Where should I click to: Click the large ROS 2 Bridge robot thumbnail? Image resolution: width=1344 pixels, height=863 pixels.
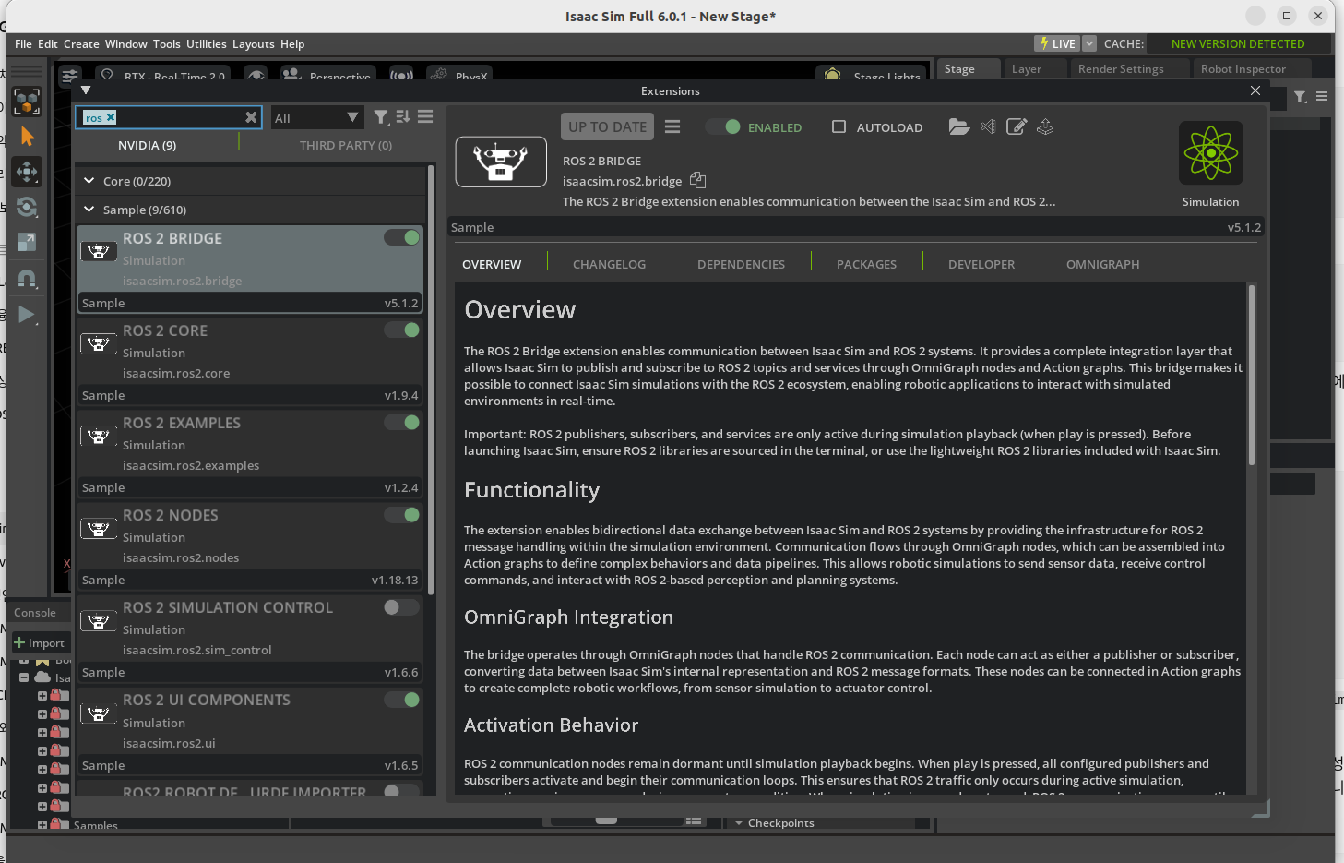tap(501, 162)
